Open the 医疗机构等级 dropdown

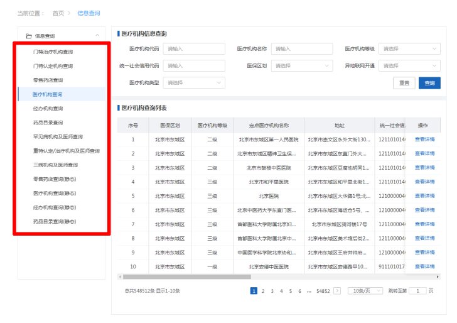pyautogui.click(x=409, y=48)
